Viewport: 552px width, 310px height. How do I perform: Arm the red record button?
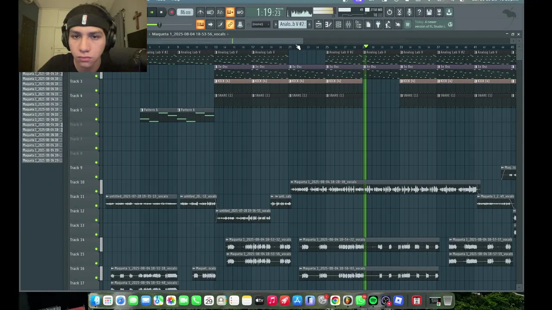pos(172,12)
